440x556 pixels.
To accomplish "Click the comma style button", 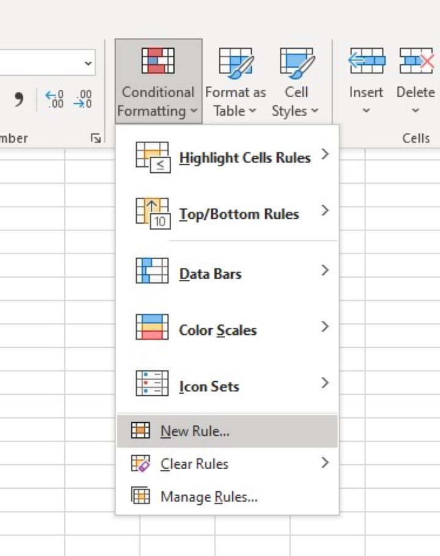I will (x=18, y=98).
